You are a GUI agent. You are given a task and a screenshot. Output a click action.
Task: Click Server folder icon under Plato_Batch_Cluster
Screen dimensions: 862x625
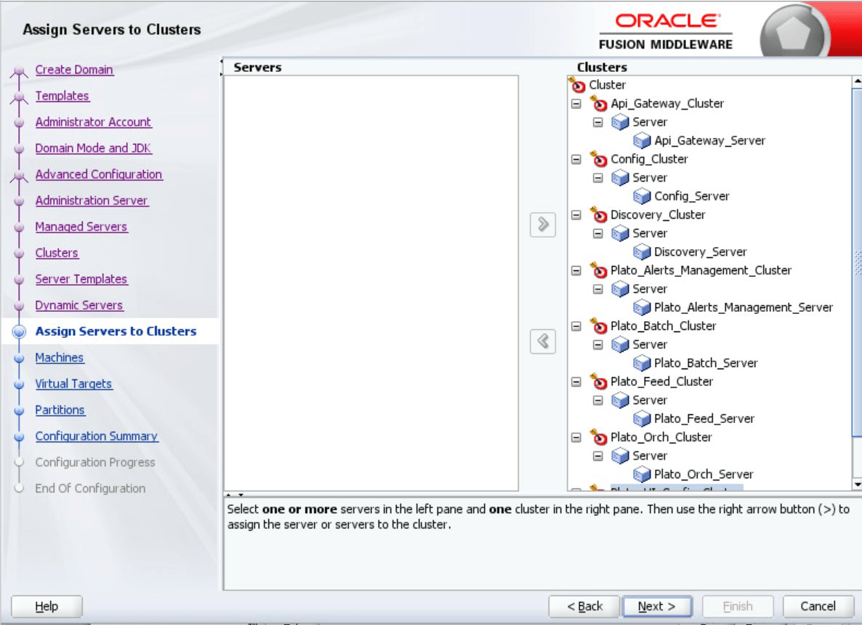pyautogui.click(x=620, y=344)
